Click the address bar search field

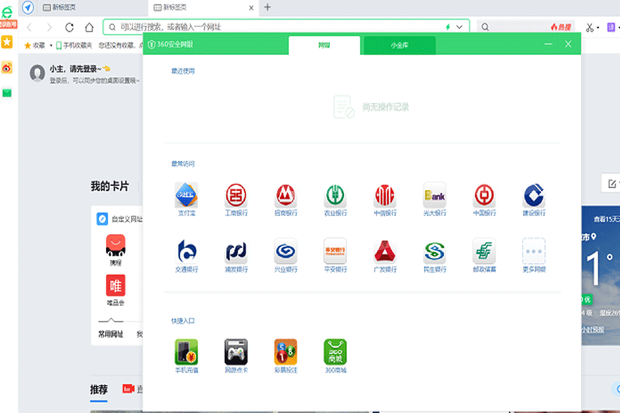[271, 26]
